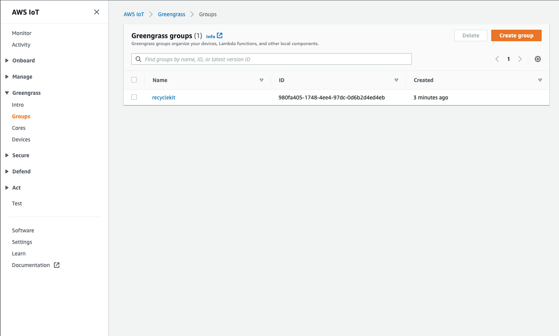This screenshot has height=336, width=559.
Task: Open Cores in sidebar
Action: (x=19, y=128)
